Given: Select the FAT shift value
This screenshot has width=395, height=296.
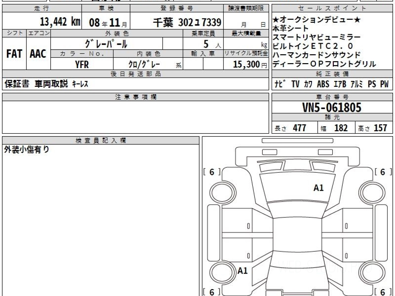Looking at the screenshot, I should click(x=14, y=54).
